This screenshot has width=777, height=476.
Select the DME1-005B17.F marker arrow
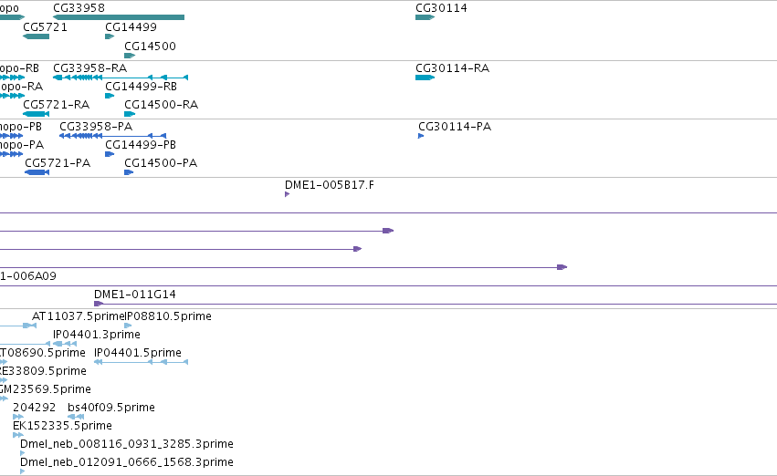click(x=287, y=194)
